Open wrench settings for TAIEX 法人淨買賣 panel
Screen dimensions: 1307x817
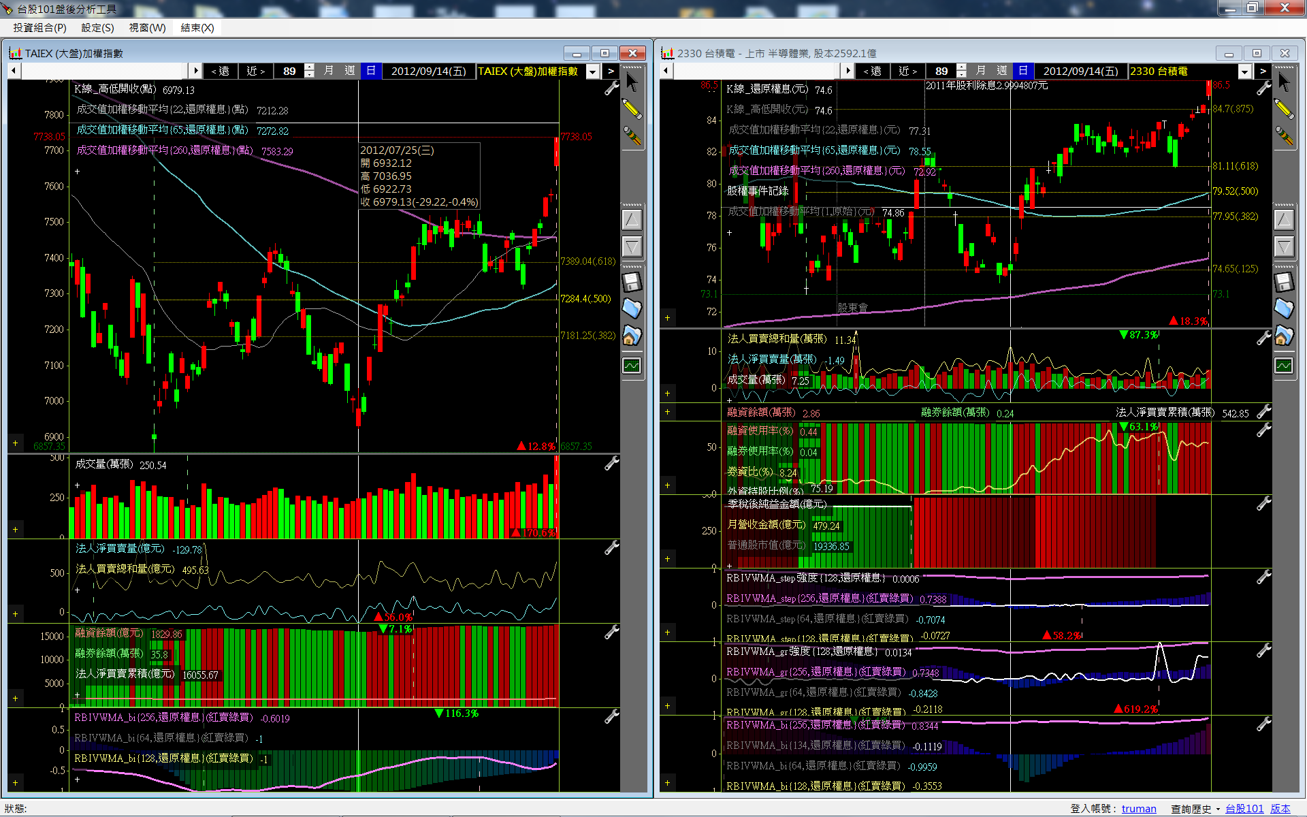(611, 547)
